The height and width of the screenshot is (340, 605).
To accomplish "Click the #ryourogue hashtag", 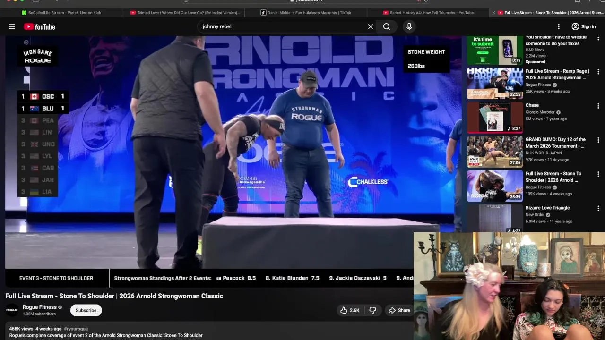I will pos(76,329).
